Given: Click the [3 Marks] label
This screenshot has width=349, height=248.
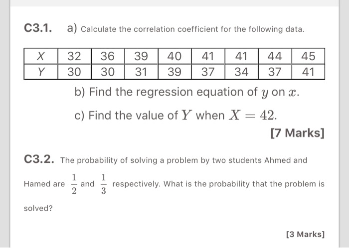Looking at the screenshot, I should (305, 234).
